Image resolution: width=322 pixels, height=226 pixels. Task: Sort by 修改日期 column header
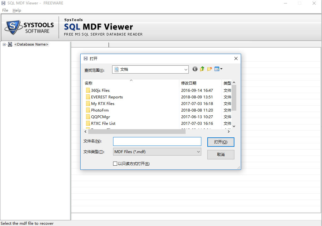[x=188, y=83]
